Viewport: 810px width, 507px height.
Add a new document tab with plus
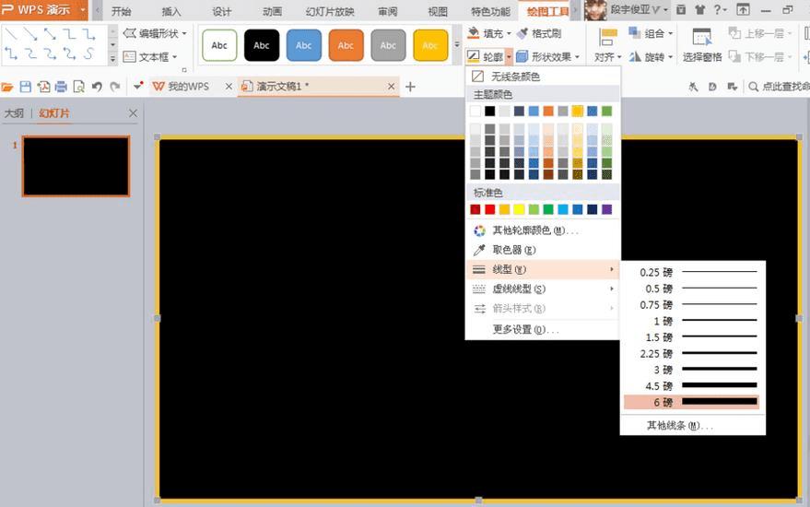coord(410,87)
